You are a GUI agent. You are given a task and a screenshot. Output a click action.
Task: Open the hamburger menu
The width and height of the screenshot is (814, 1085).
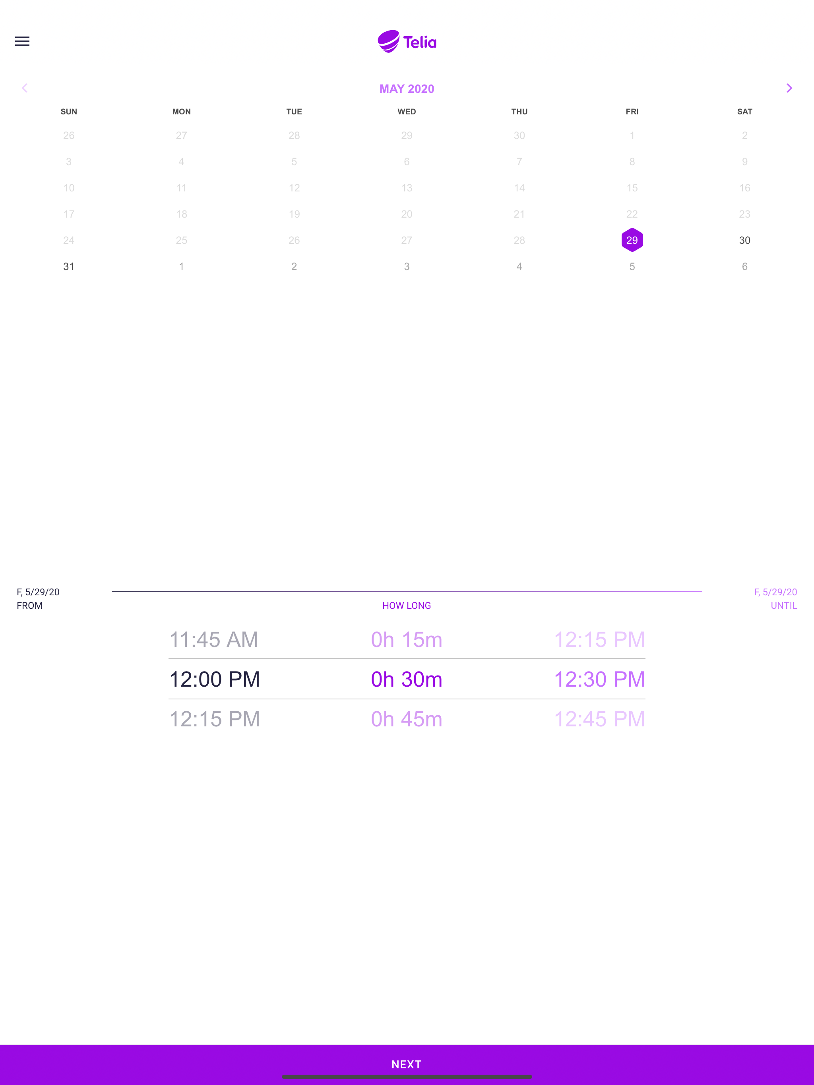pos(22,41)
